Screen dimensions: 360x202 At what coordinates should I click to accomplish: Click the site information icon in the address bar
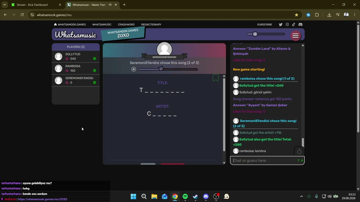click(32, 15)
